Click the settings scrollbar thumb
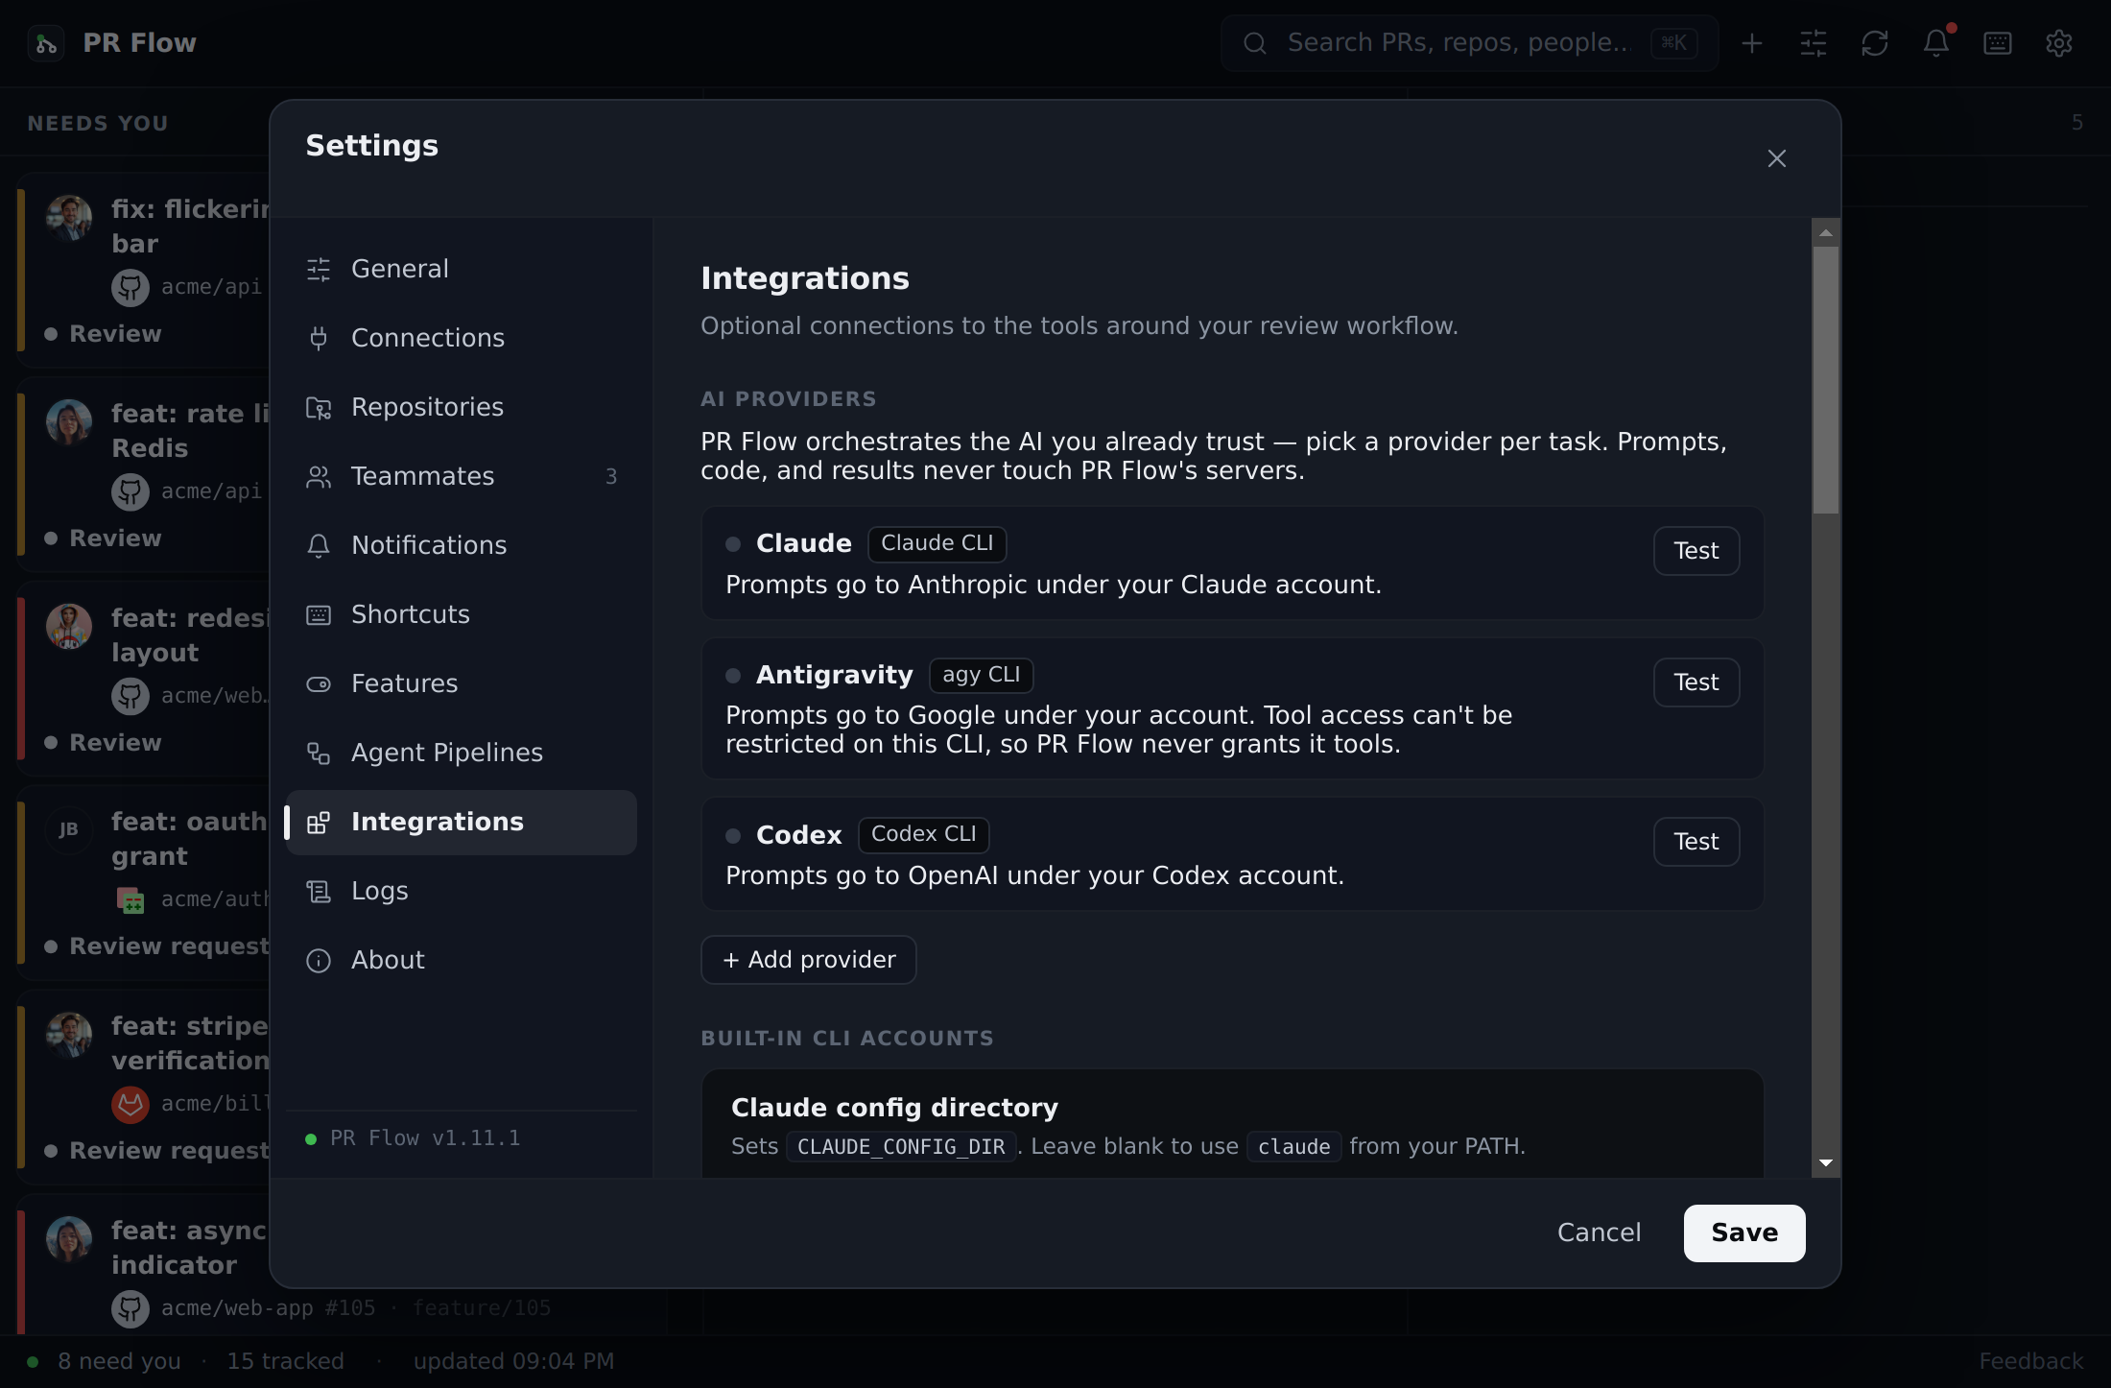The width and height of the screenshot is (2111, 1388). click(x=1826, y=380)
